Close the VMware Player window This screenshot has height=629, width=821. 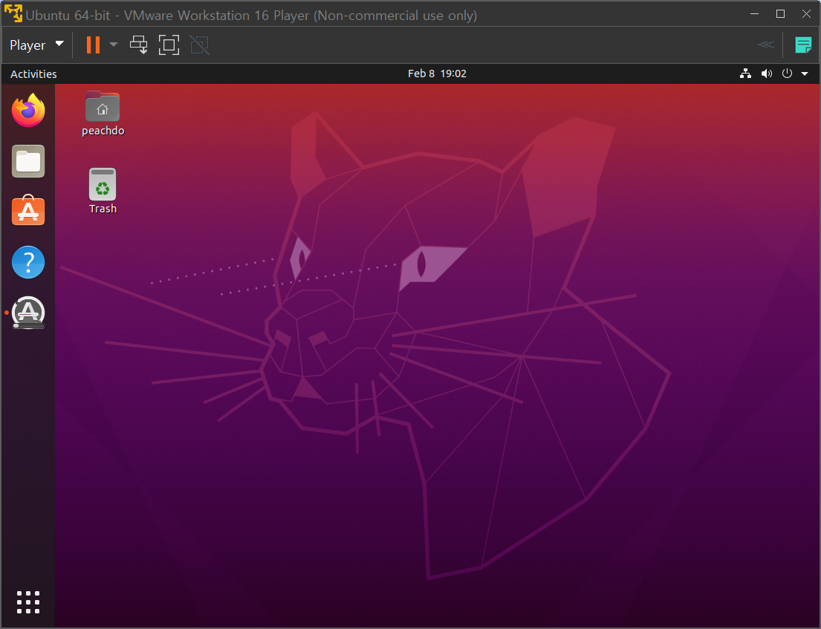click(x=806, y=14)
